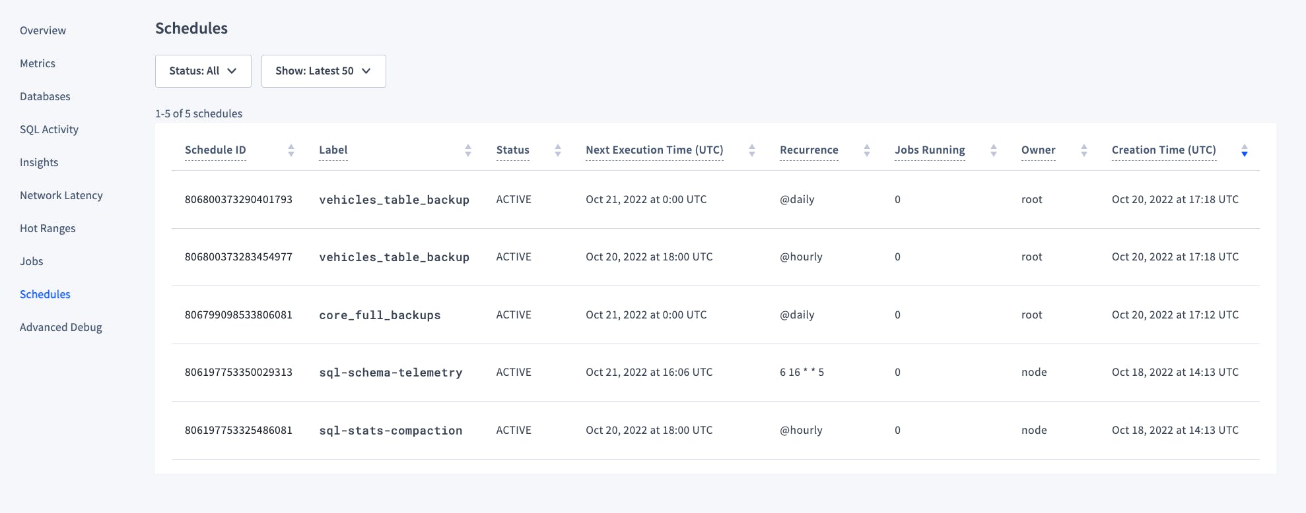
Task: Click ACTIVE status of core_full_backups row
Action: (514, 315)
